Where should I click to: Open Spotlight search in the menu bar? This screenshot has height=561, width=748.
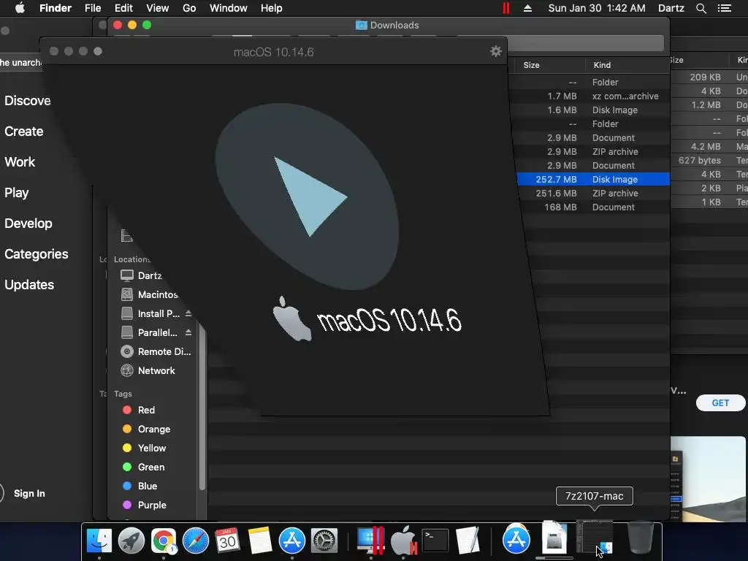point(701,8)
